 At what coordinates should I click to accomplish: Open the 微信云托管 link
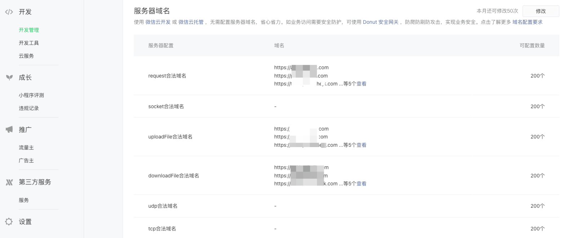(191, 22)
